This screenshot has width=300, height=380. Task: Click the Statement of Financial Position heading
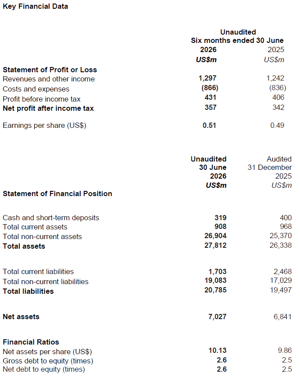pyautogui.click(x=57, y=194)
